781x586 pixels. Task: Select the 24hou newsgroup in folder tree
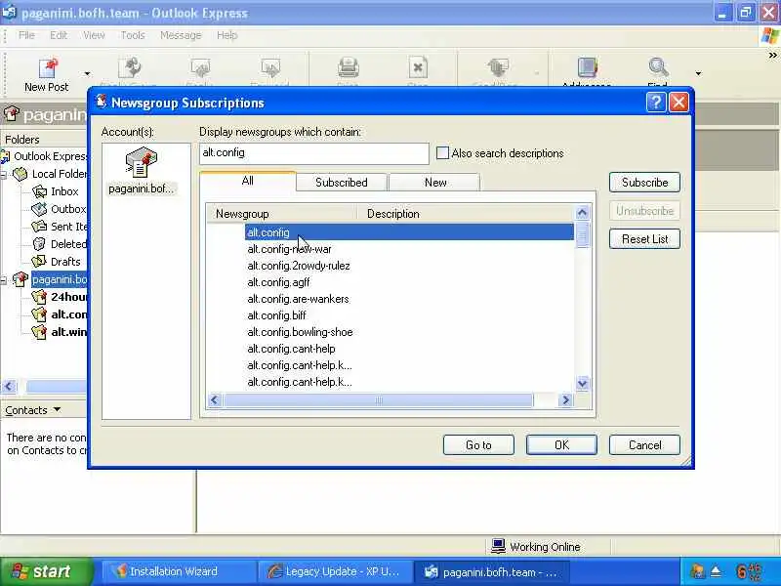pyautogui.click(x=68, y=297)
